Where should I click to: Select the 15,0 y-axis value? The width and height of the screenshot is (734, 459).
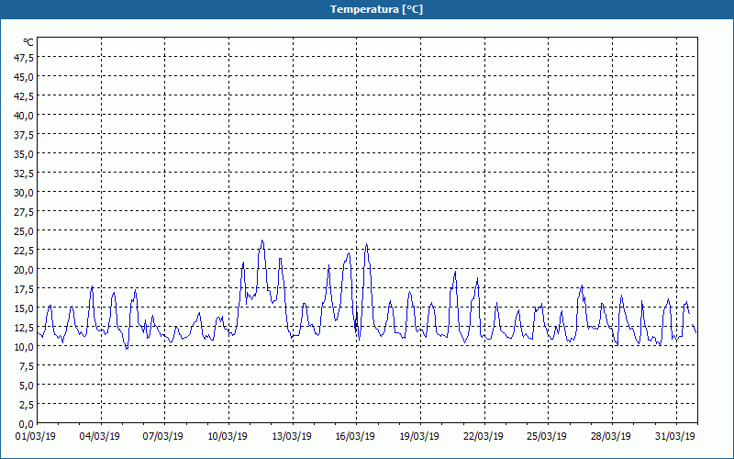[24, 308]
